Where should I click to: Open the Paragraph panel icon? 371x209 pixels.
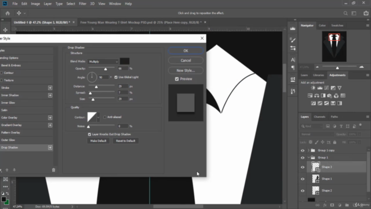pyautogui.click(x=293, y=68)
